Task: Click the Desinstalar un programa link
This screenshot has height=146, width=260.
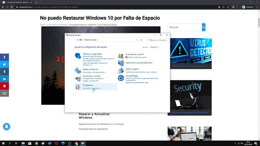Action: 91,88
